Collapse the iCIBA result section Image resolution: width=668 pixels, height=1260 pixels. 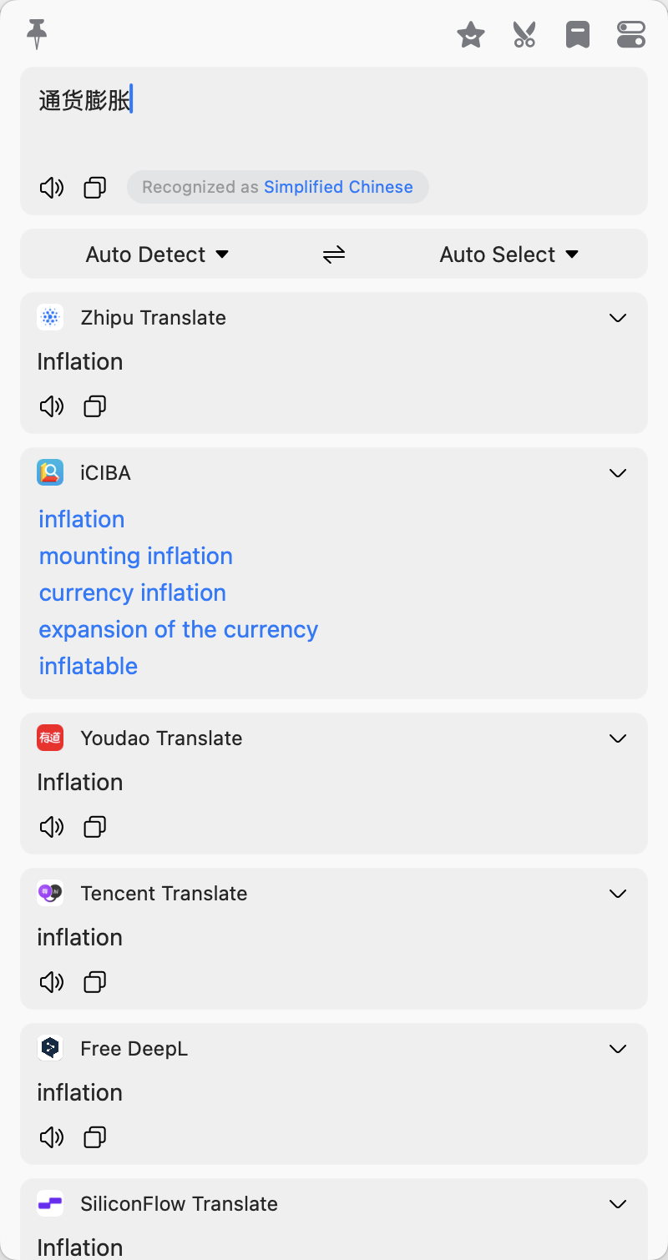click(618, 473)
